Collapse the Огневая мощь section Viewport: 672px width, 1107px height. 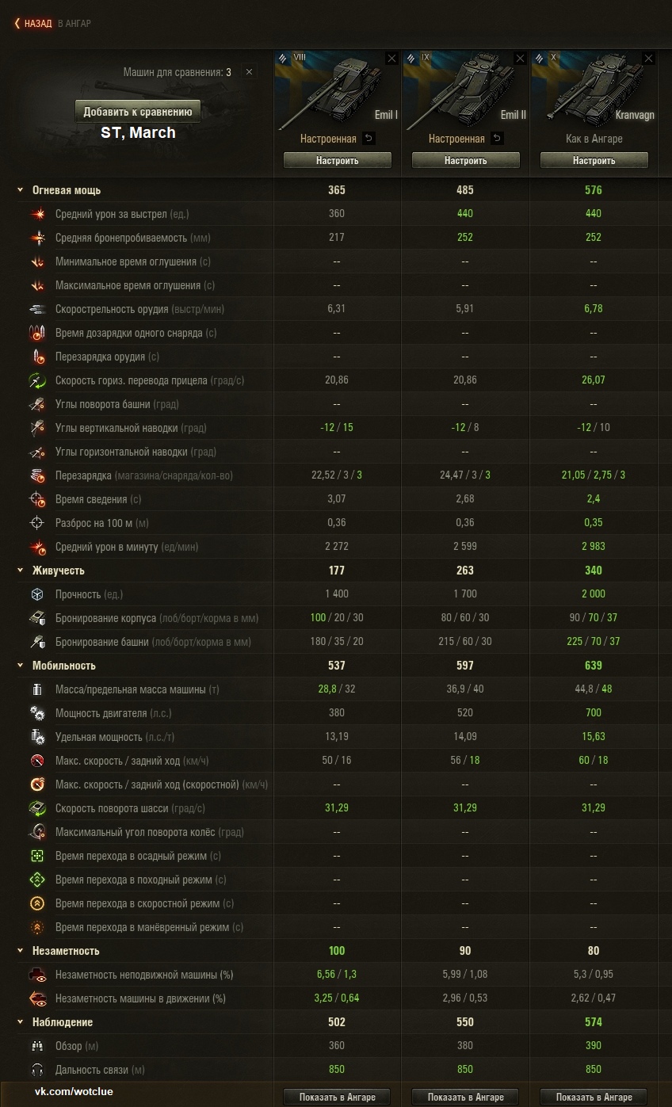(21, 190)
